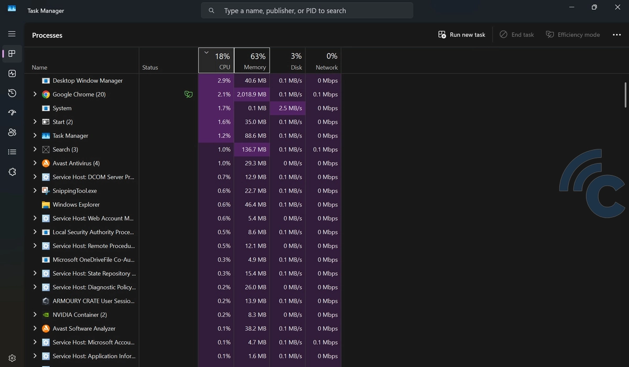Click the 2.5 MB/s disk cell
The width and height of the screenshot is (629, 367).
point(287,108)
